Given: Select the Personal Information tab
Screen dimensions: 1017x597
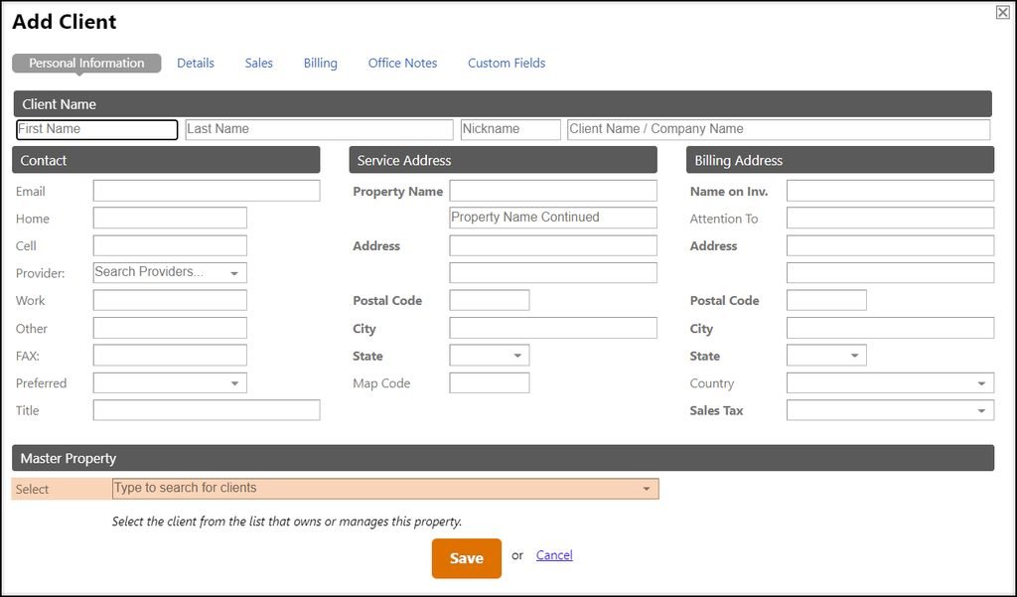Looking at the screenshot, I should coord(86,63).
